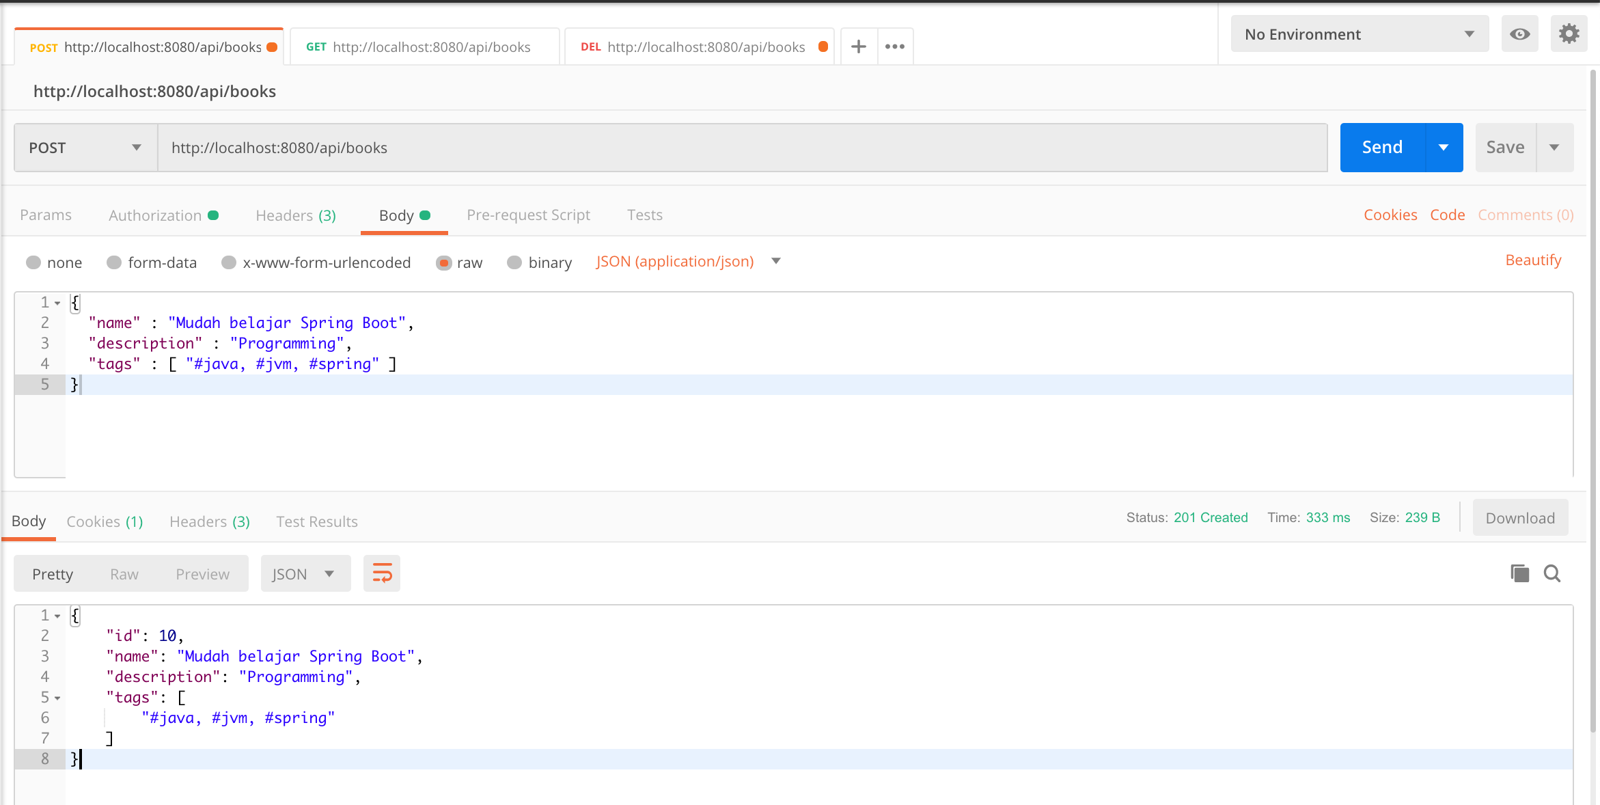This screenshot has width=1600, height=805.
Task: Copy response body to clipboard icon
Action: [x=1519, y=574]
